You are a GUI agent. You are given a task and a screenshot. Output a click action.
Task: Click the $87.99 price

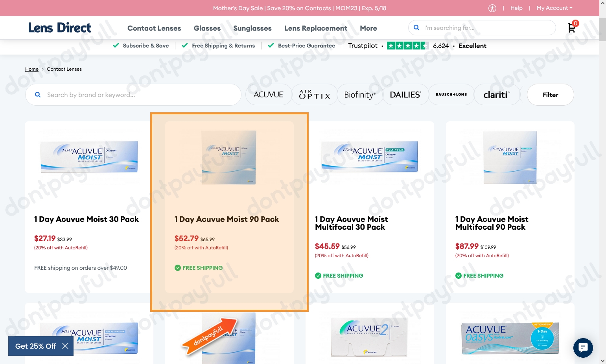click(467, 246)
